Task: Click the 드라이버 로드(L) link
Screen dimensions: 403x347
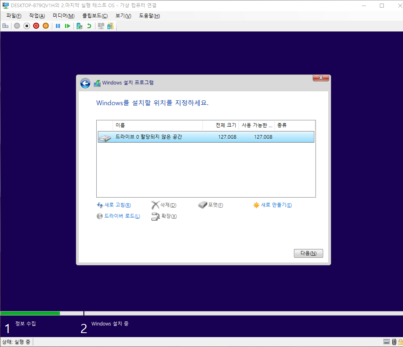Action: tap(122, 216)
